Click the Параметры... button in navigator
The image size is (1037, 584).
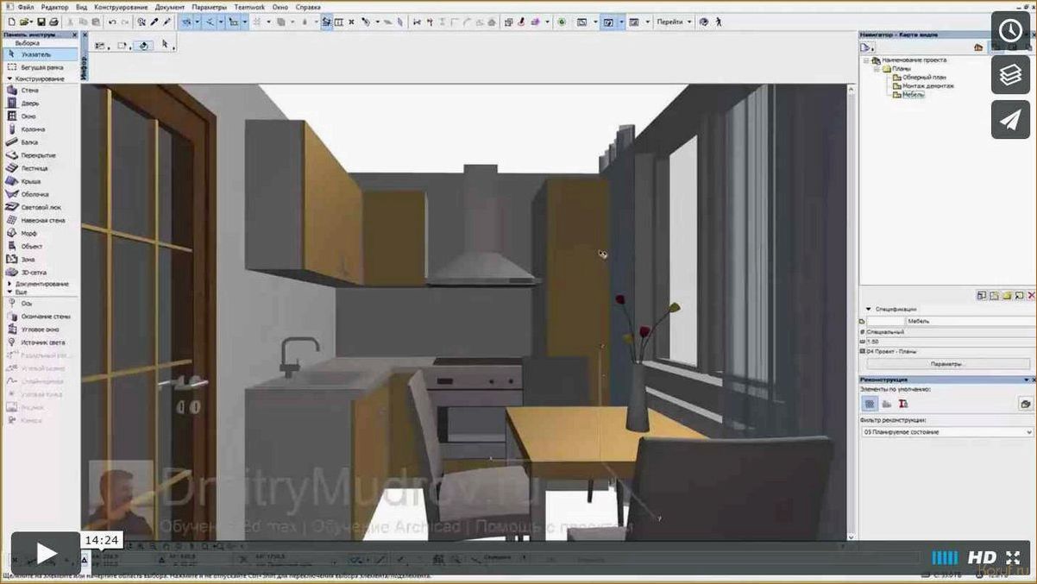pos(946,364)
